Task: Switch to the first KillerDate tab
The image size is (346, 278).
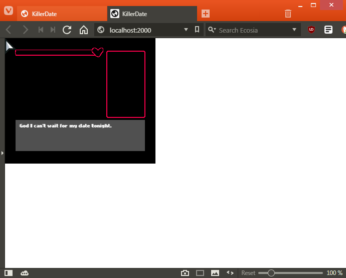Action: point(62,14)
